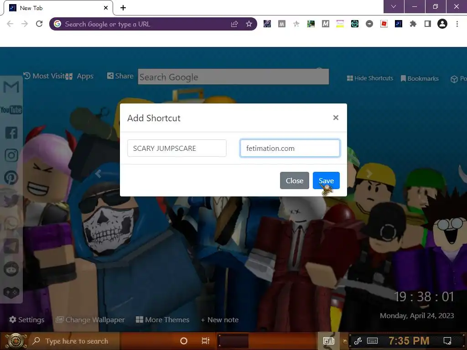
Task: Close the New Tab tab
Action: point(106,8)
